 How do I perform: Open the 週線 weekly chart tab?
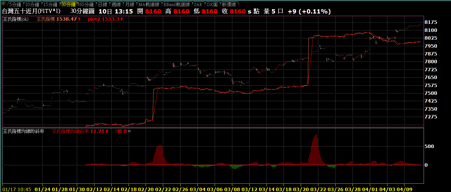116,5
